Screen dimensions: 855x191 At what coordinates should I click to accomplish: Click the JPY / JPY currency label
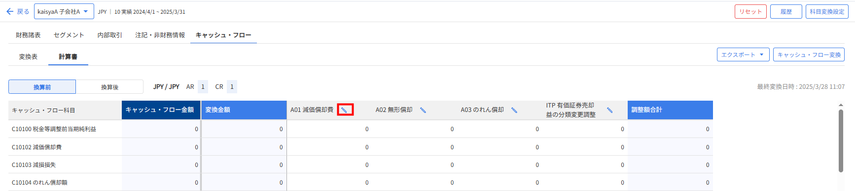[x=166, y=87]
